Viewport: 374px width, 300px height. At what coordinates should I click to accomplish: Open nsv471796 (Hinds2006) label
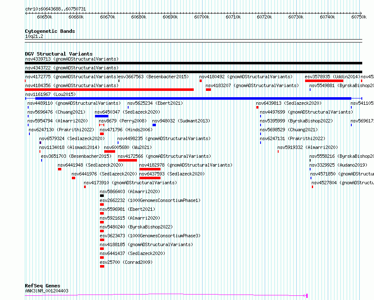pyautogui.click(x=126, y=130)
